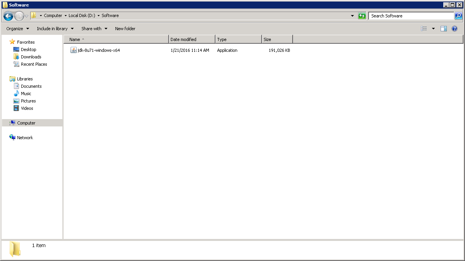Sort by the Size column header
Image resolution: width=465 pixels, height=261 pixels.
click(x=277, y=39)
